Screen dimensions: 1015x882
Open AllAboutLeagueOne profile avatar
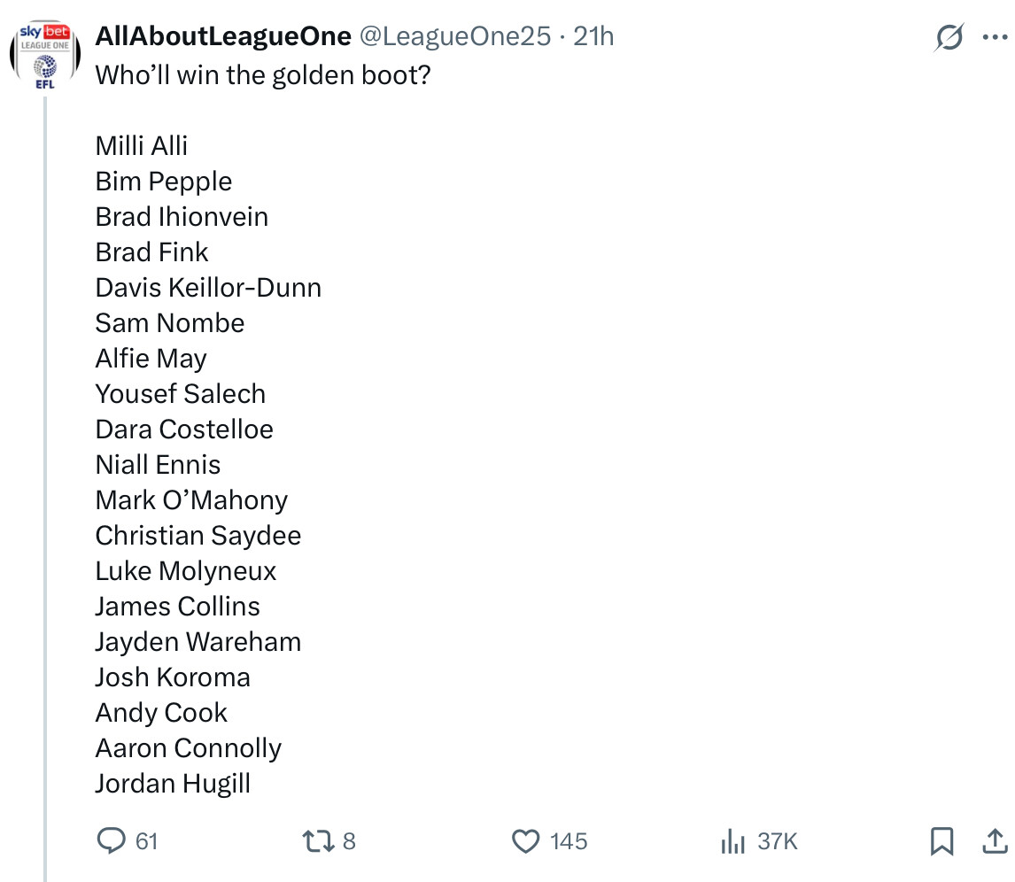click(x=44, y=55)
